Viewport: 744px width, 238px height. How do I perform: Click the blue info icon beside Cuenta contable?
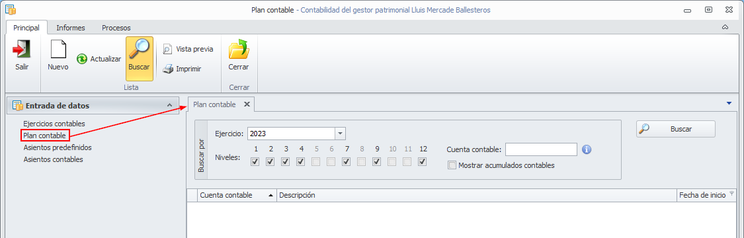coord(587,150)
